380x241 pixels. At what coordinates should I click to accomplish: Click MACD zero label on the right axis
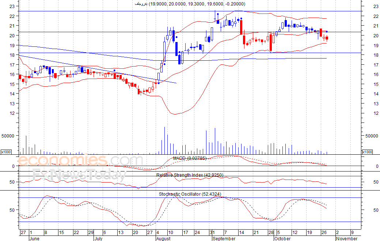click(377, 166)
